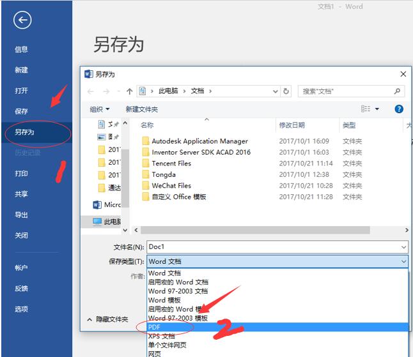This screenshot has height=357, width=413.
Task: Sort by 类型 column header
Action: (349, 125)
